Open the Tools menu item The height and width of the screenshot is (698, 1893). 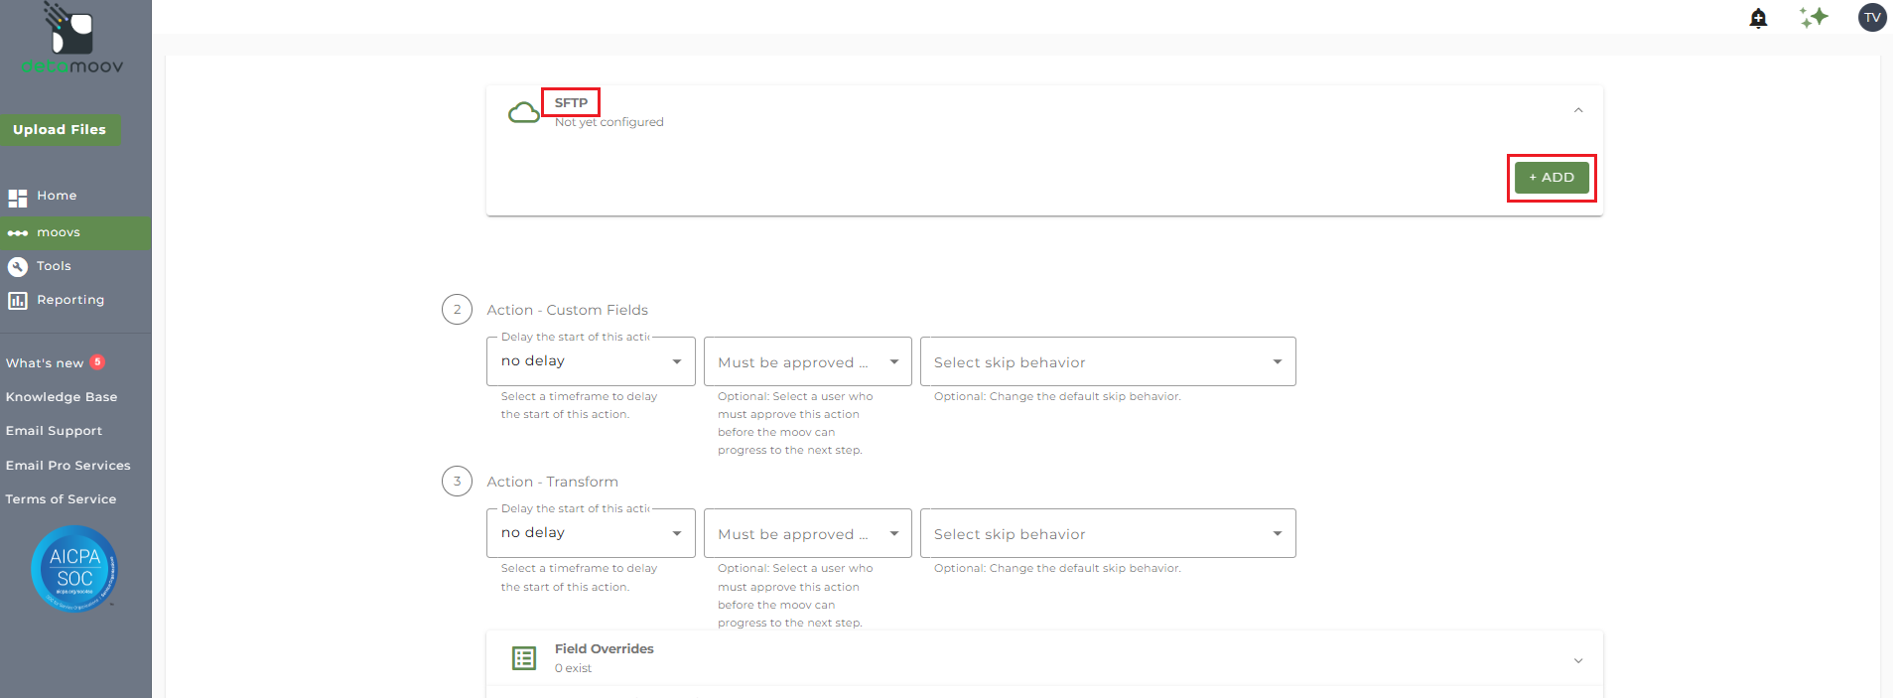click(54, 266)
